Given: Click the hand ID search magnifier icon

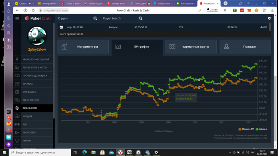Looking at the screenshot, I should pos(95,18).
